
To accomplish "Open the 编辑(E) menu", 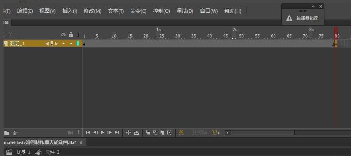I will click(x=25, y=11).
